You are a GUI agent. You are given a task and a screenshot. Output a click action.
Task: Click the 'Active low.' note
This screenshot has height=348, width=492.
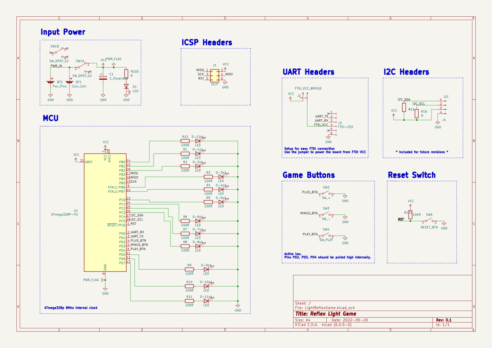(293, 254)
